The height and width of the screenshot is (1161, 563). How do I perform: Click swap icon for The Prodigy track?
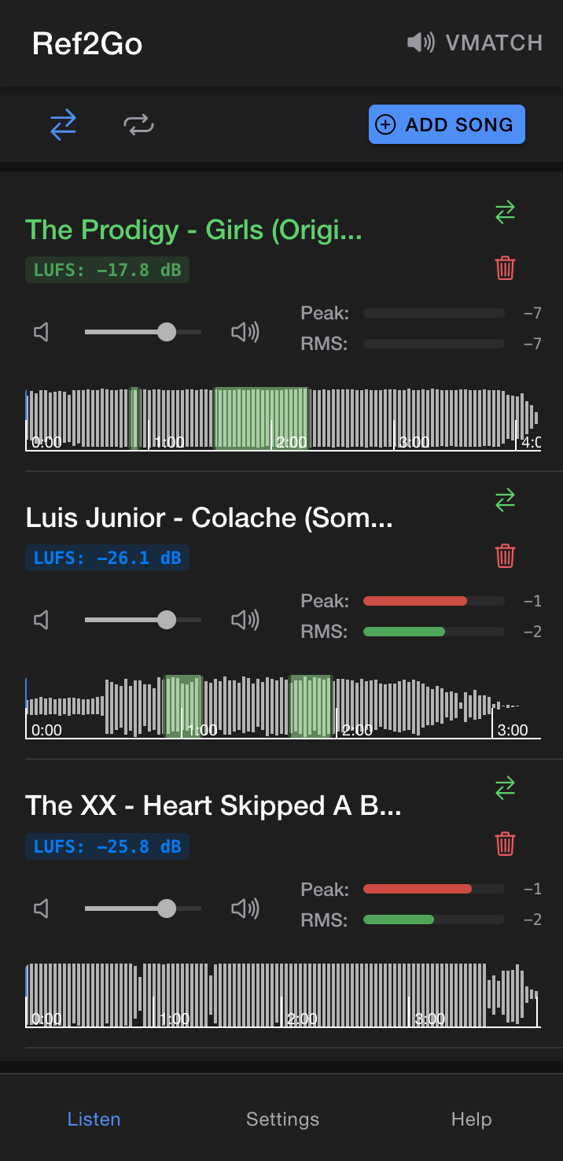tap(505, 212)
